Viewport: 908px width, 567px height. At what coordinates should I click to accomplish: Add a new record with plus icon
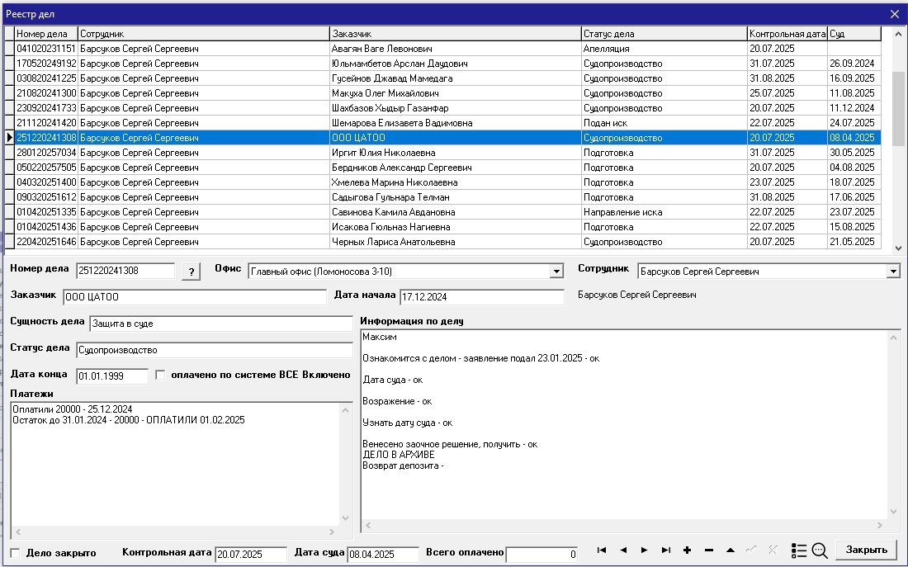[688, 550]
